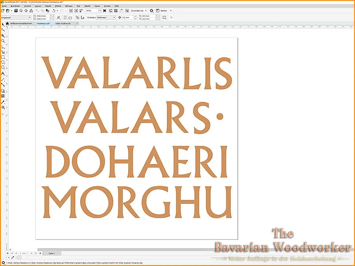The height and width of the screenshot is (266, 355).
Task: Click the quick customize plus in toolbox
Action: tap(3, 114)
